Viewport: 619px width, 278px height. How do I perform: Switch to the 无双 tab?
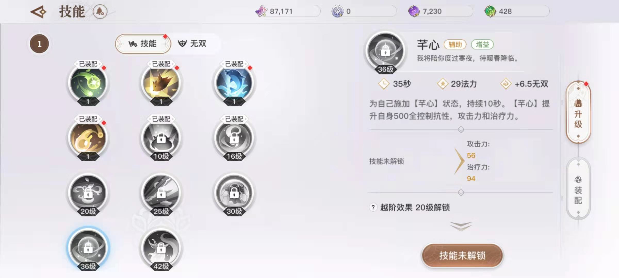point(192,44)
